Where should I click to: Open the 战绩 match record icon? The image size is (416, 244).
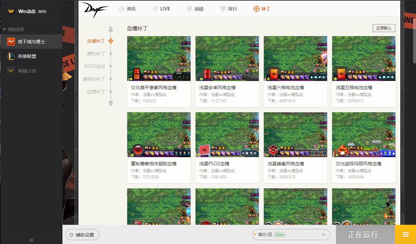tap(189, 9)
